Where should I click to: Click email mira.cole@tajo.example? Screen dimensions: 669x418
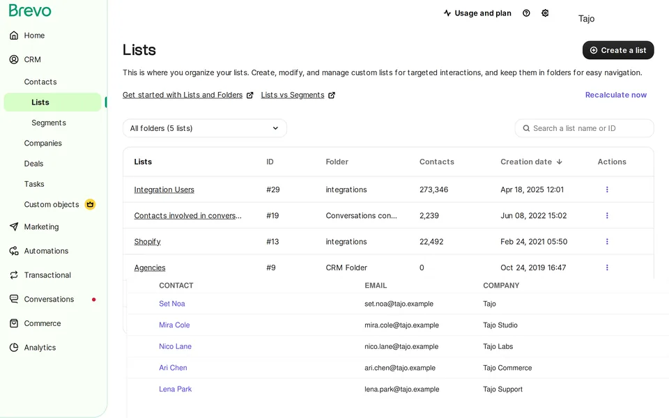coord(401,325)
